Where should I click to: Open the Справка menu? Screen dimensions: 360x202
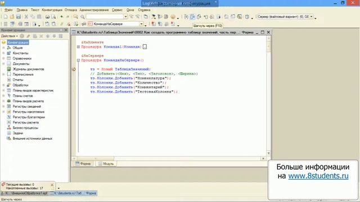coord(144,10)
